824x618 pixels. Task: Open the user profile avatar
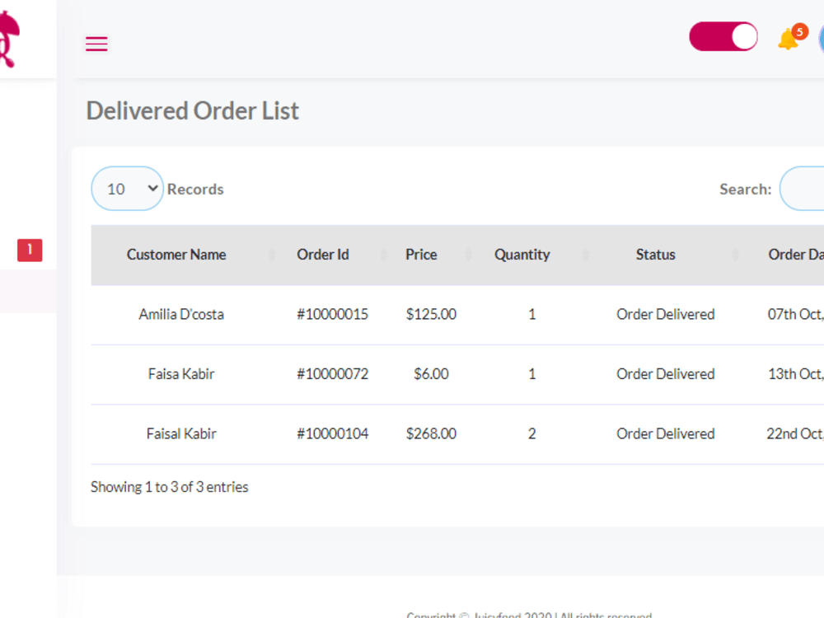pyautogui.click(x=820, y=39)
